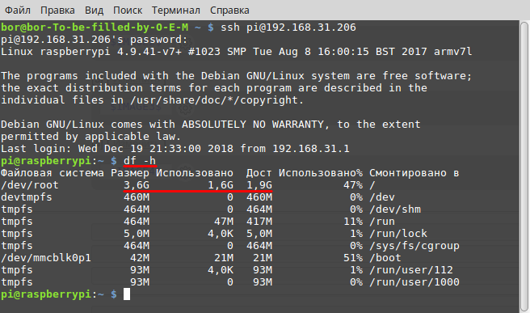Click the 47% usage value
Image resolution: width=530 pixels, height=313 pixels.
[353, 185]
